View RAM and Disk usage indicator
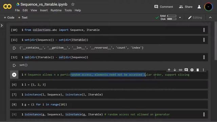This screenshot has height=122, width=217. click(168, 17)
